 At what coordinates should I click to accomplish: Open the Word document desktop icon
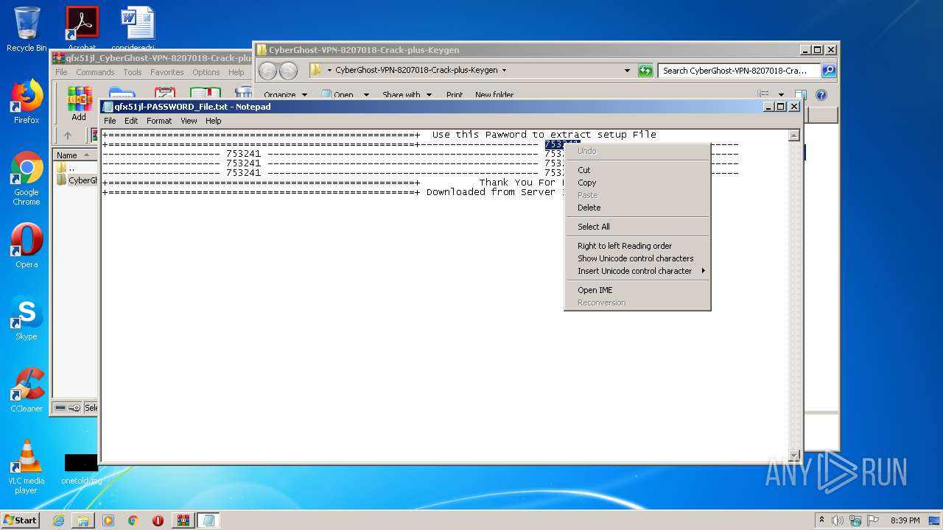point(137,29)
